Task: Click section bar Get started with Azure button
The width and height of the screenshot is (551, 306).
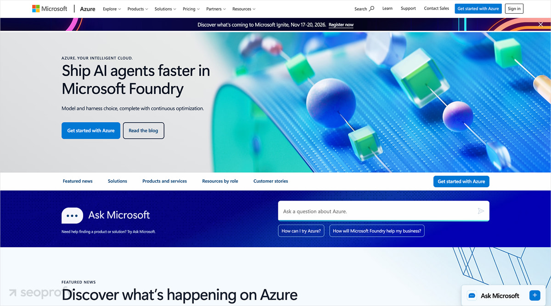Action: (x=461, y=181)
